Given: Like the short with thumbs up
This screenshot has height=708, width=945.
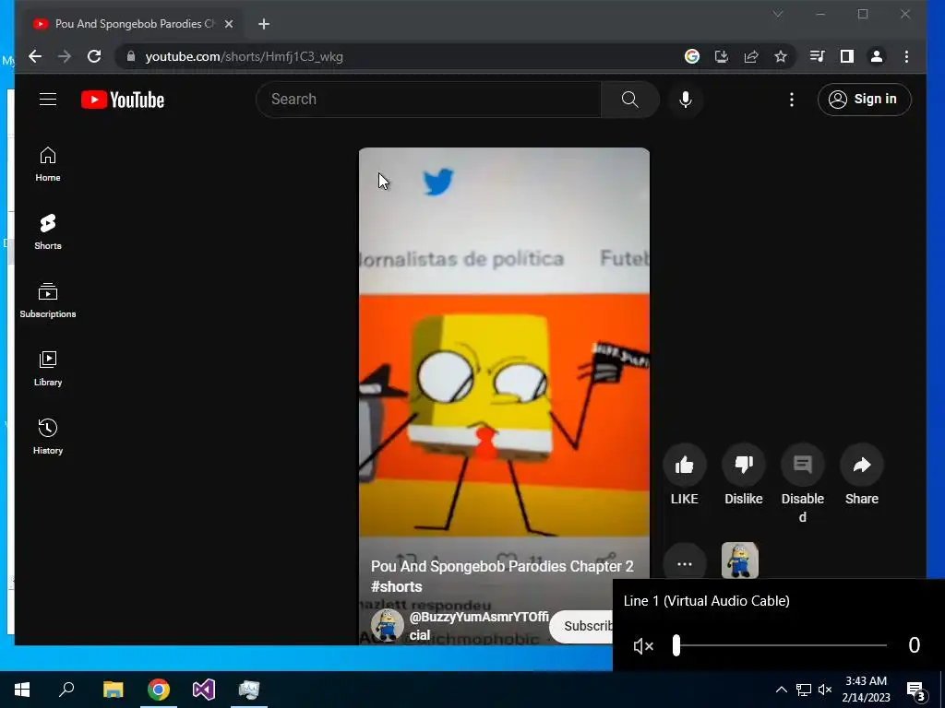Looking at the screenshot, I should [684, 465].
